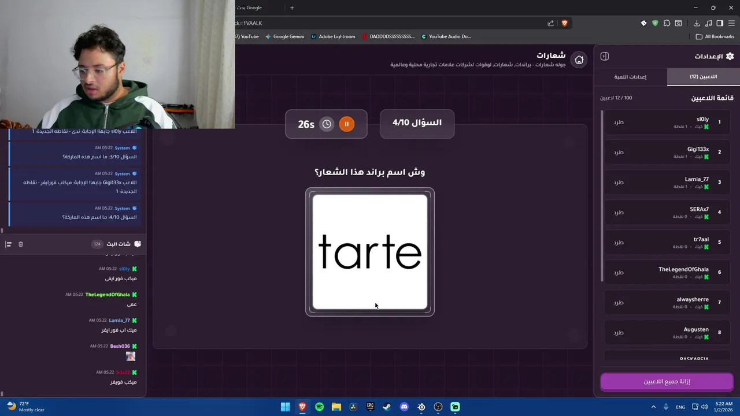Open the Adobe Lightroom bookmark
Image resolution: width=740 pixels, height=416 pixels.
click(333, 36)
